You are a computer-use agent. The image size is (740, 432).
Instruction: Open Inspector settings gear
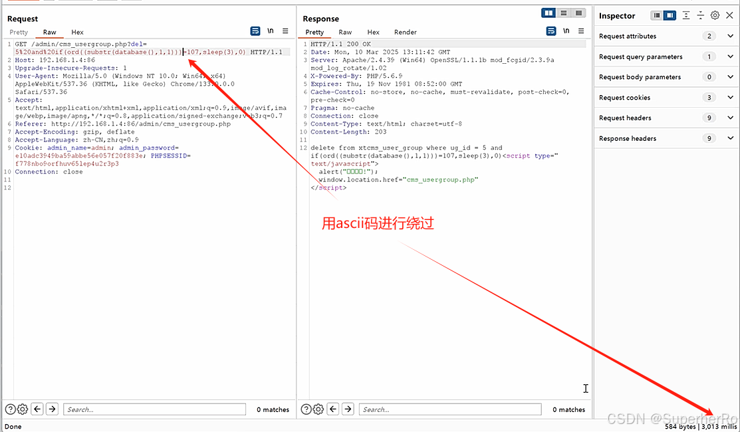coord(715,15)
